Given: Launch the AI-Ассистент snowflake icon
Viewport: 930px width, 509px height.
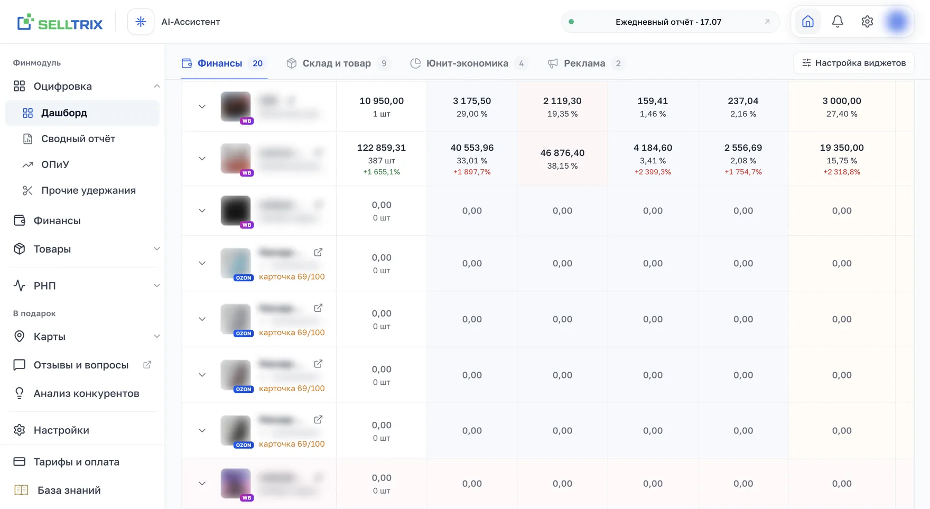Looking at the screenshot, I should click(141, 22).
